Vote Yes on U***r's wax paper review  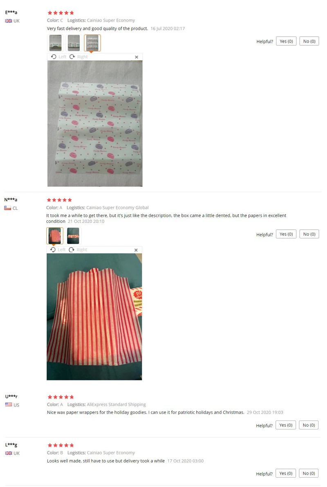[x=286, y=425]
